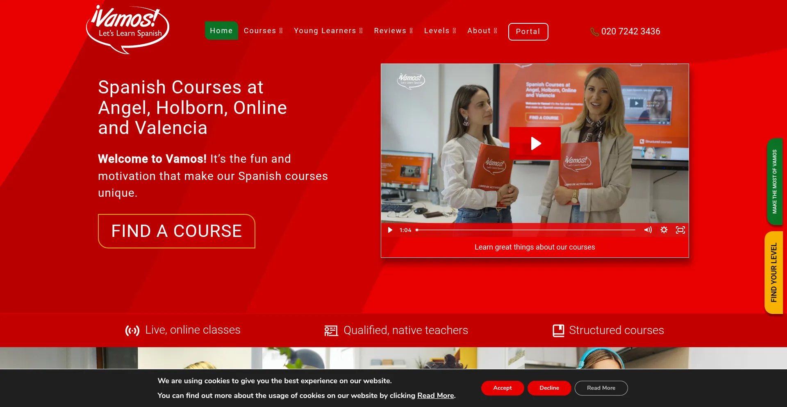
Task: Open the FIND YOUR LEVEL side tab
Action: (773, 273)
